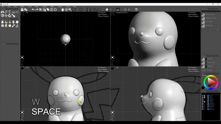Open the File menu
This screenshot has height=124, width=221.
pyautogui.click(x=3, y=7)
